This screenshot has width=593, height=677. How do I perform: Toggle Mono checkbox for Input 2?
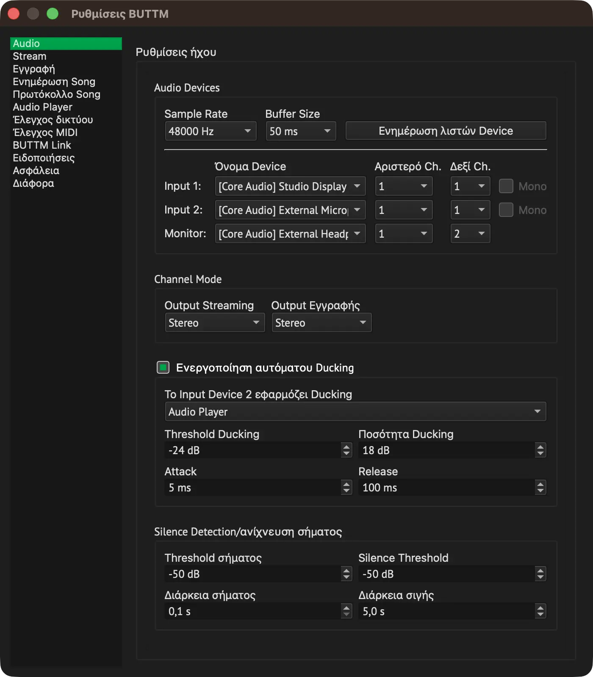click(x=506, y=210)
